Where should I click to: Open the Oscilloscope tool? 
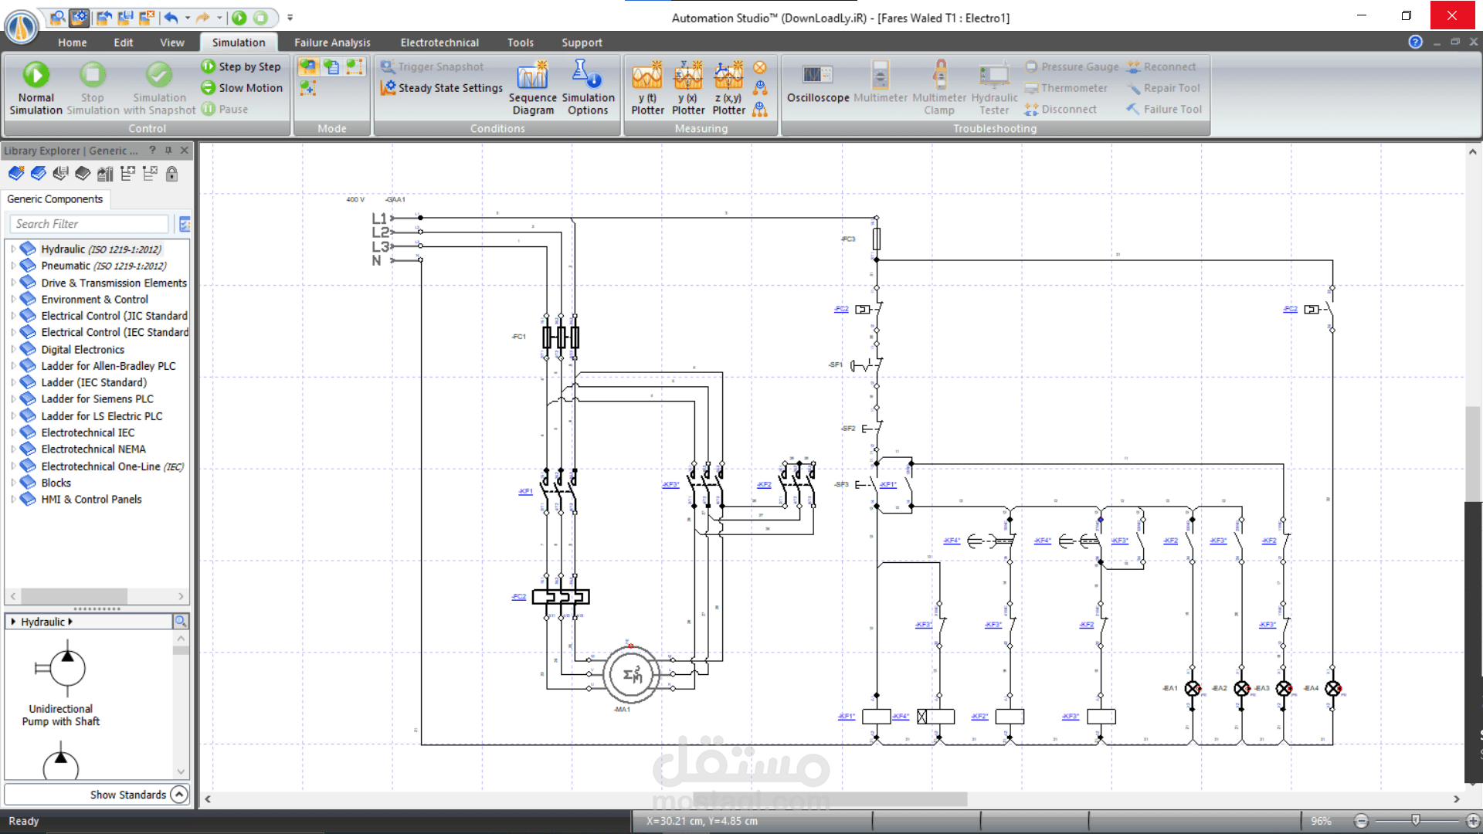click(817, 83)
